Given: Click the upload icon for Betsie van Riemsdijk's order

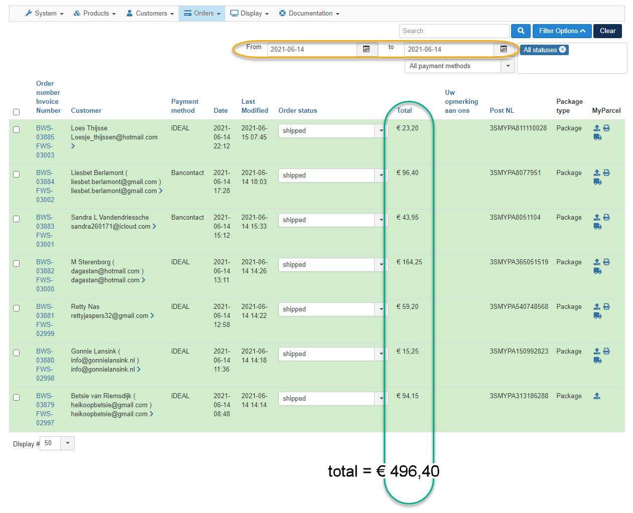Looking at the screenshot, I should pyautogui.click(x=597, y=396).
